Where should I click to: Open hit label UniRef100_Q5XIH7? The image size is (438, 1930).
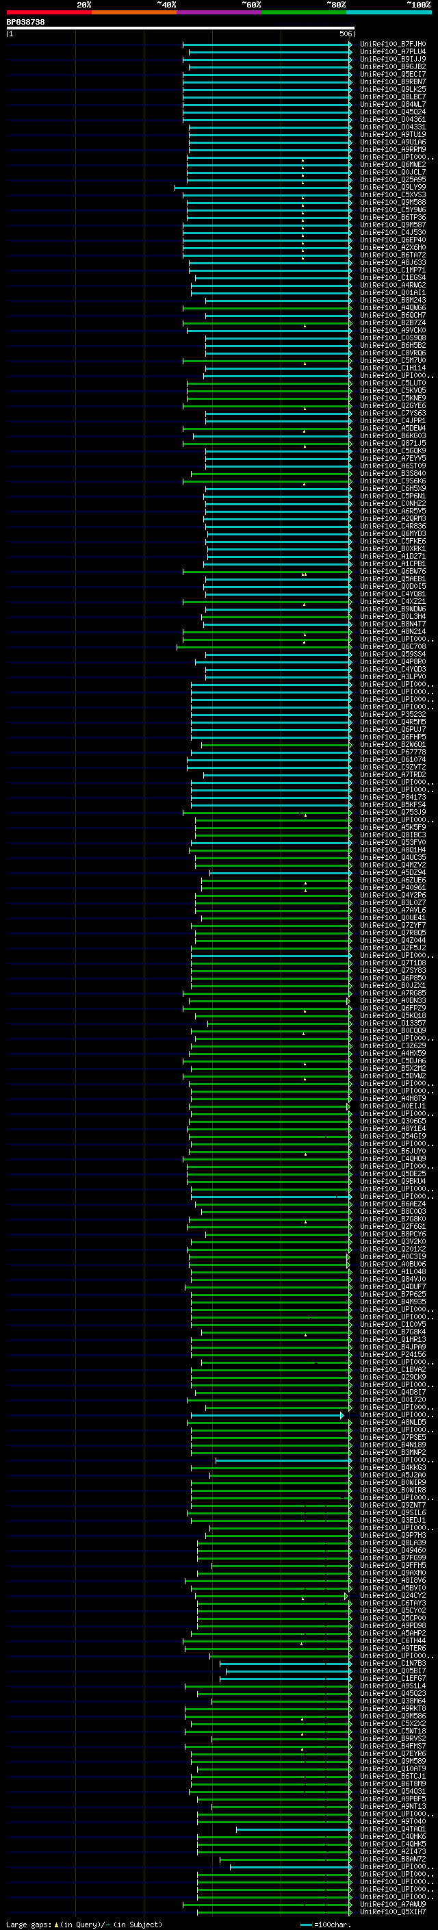tap(392, 1912)
